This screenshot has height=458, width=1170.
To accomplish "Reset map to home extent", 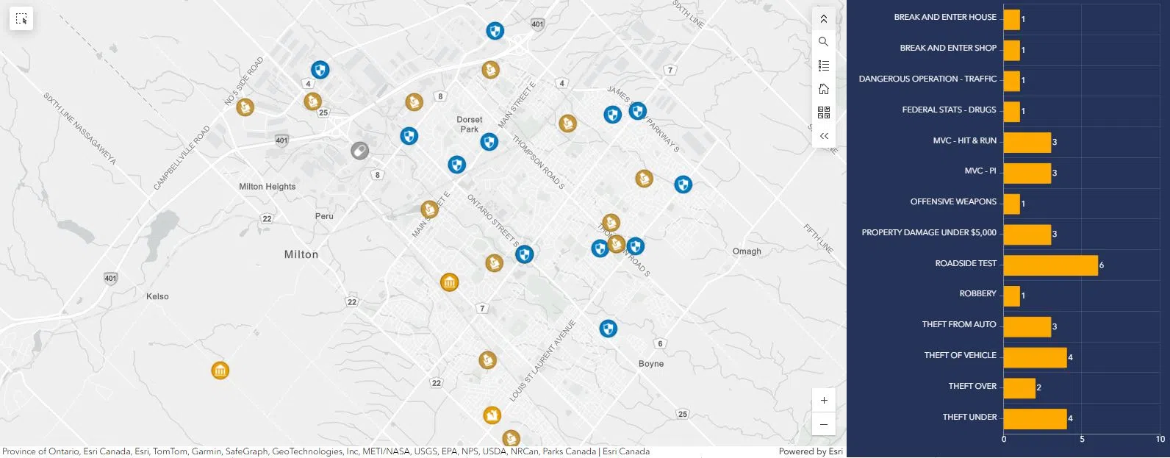I will point(823,89).
